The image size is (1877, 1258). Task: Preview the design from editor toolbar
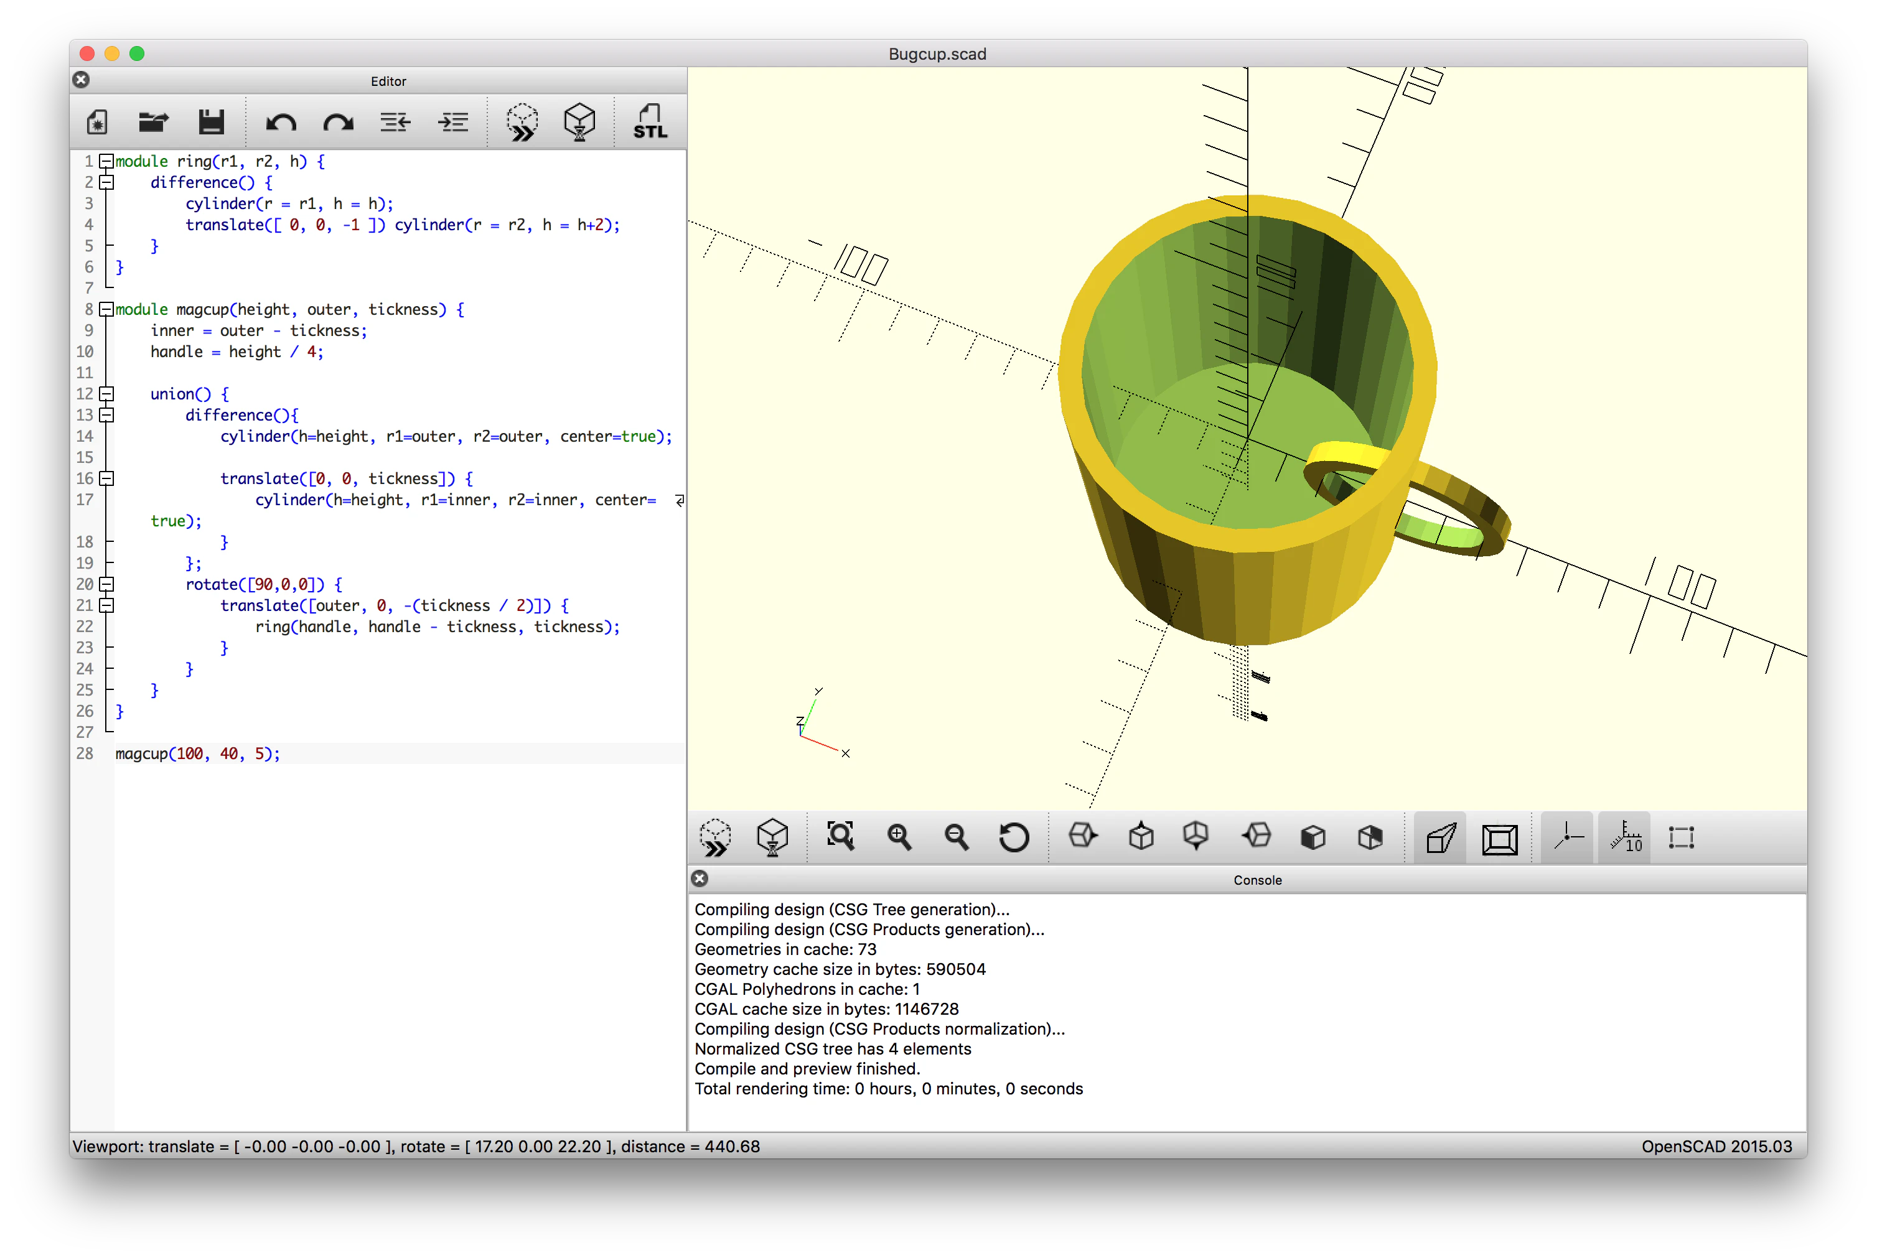point(522,122)
